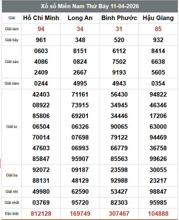Select the Giải nhì row label
This screenshot has width=179, height=220.
coord(12,192)
